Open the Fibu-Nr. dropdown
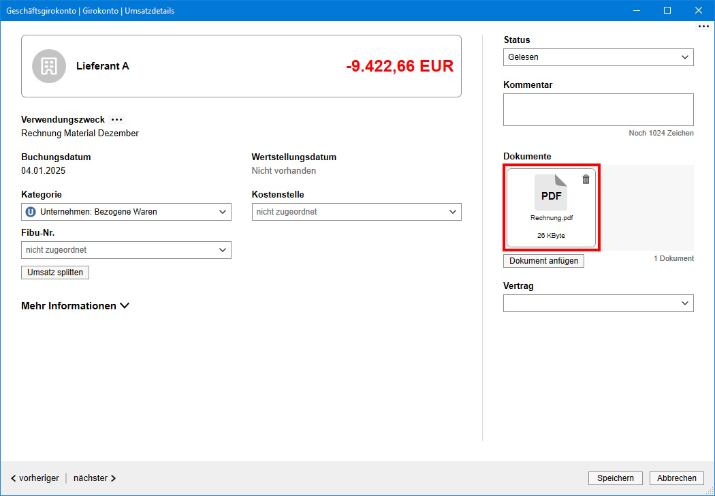This screenshot has width=715, height=496. click(126, 250)
